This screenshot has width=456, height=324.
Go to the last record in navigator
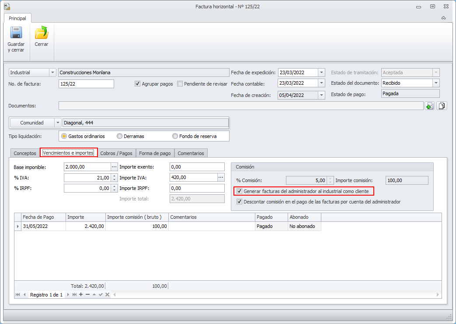point(75,295)
